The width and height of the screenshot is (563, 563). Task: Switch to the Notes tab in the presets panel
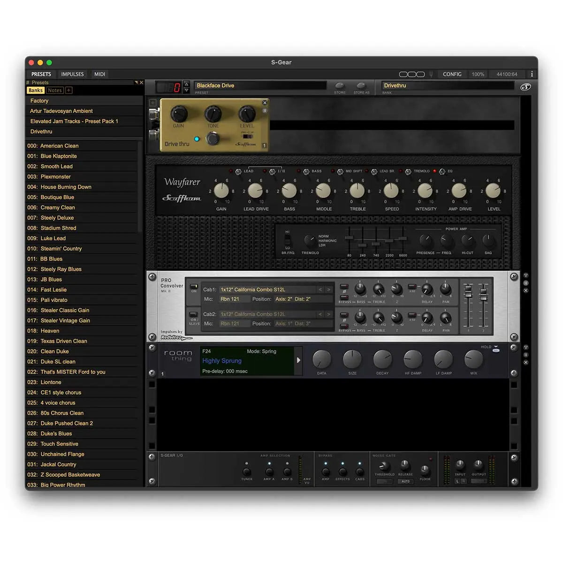point(54,90)
